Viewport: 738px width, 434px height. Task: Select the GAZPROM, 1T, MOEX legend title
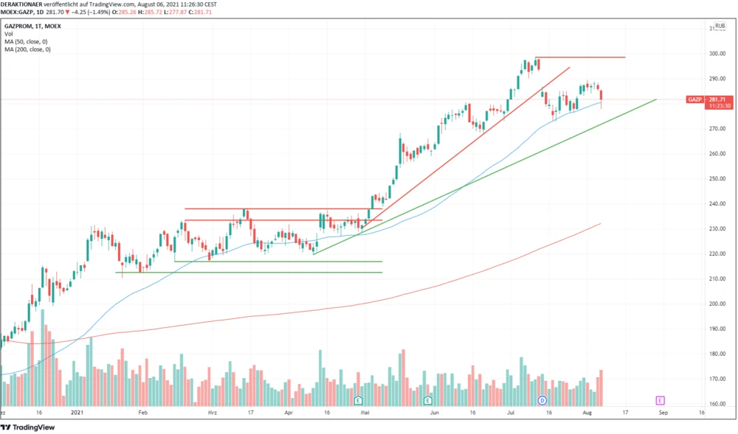(x=32, y=26)
